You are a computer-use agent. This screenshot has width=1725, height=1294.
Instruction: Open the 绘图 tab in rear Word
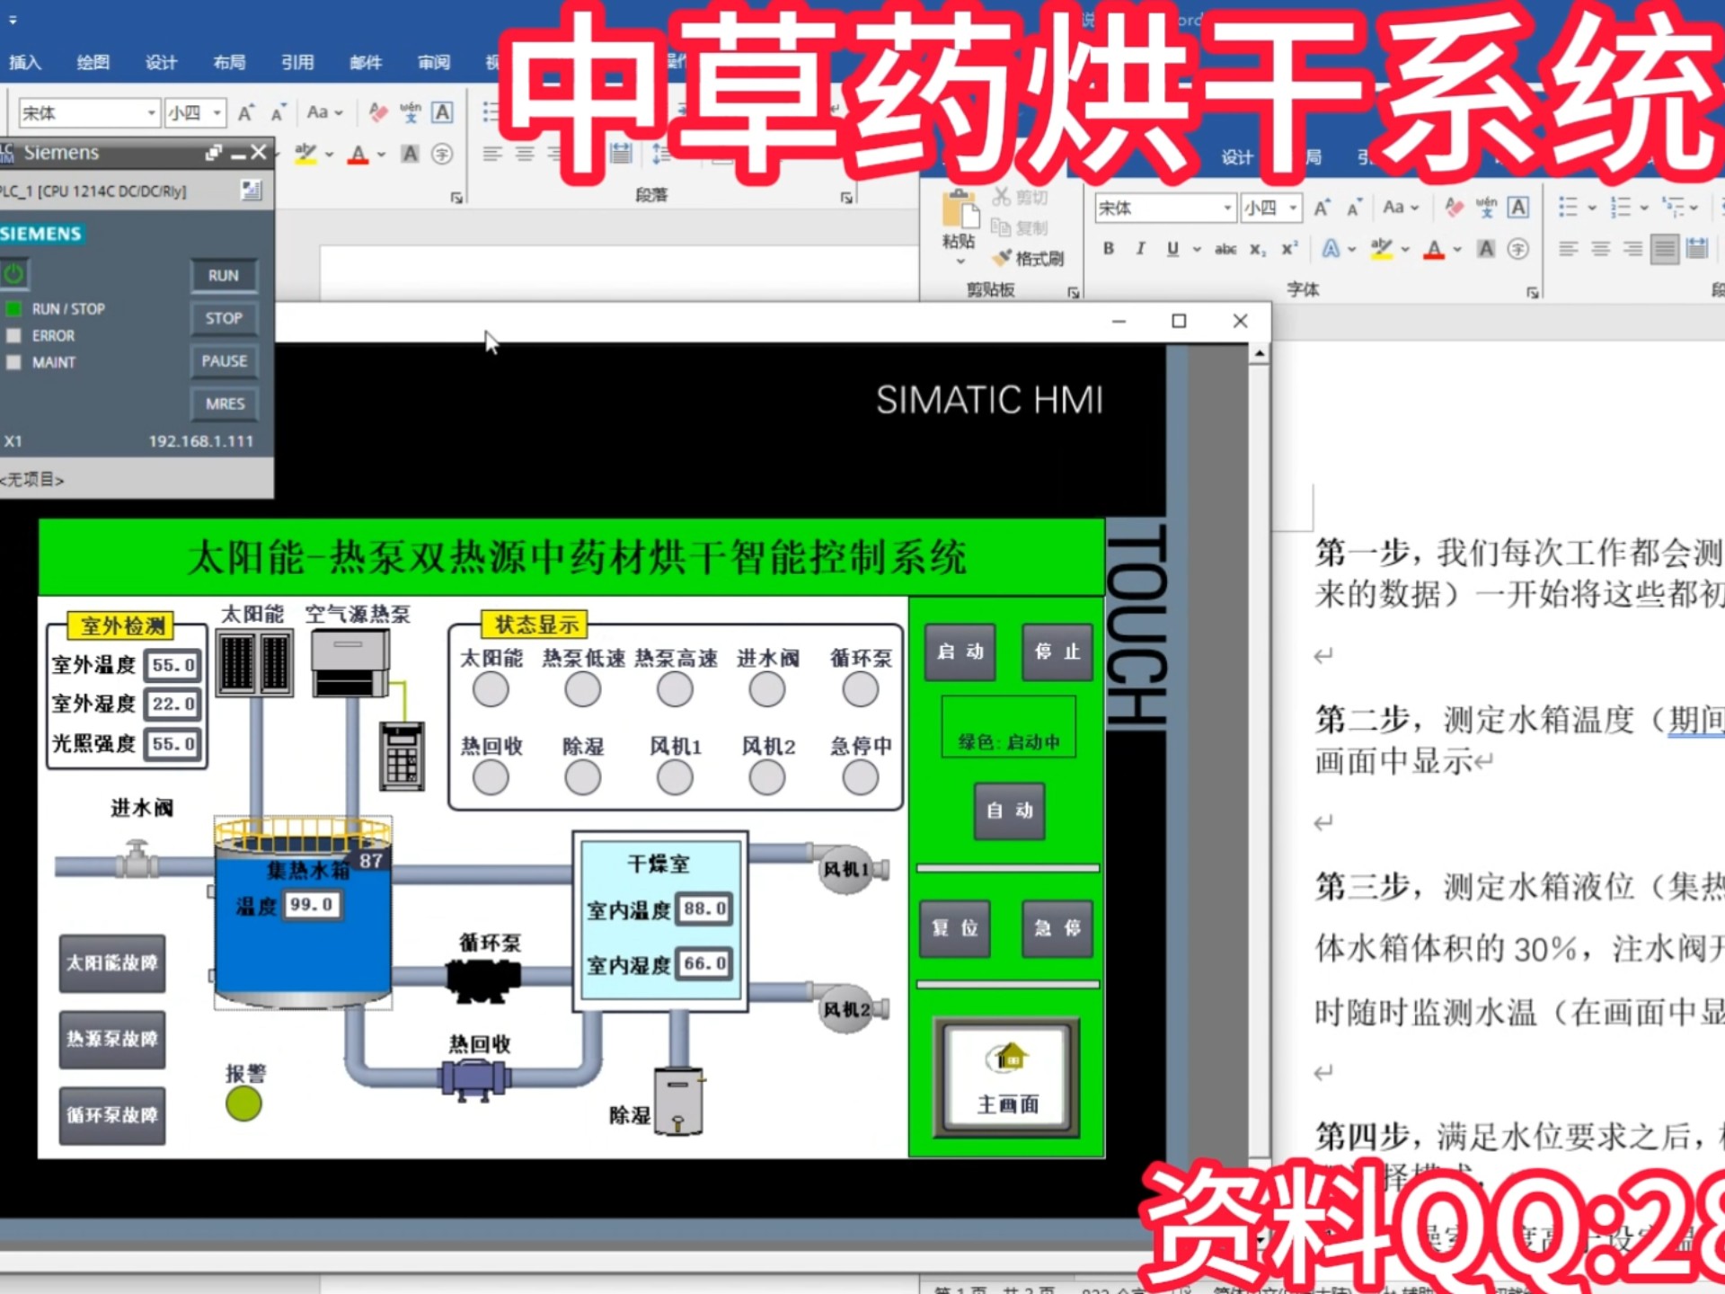point(93,62)
